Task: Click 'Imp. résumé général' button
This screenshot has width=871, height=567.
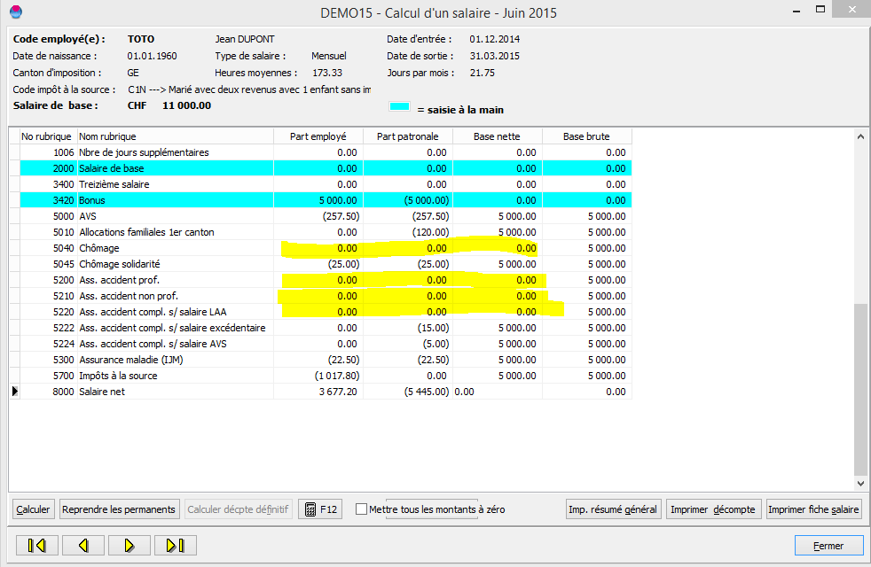Action: tap(613, 509)
